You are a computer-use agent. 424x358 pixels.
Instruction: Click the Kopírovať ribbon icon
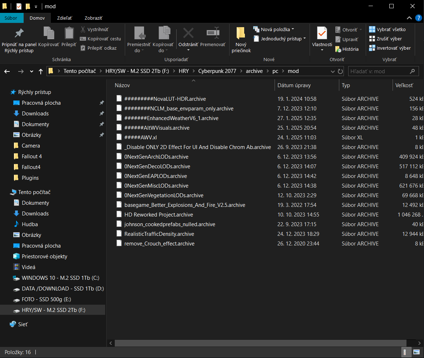click(49, 33)
